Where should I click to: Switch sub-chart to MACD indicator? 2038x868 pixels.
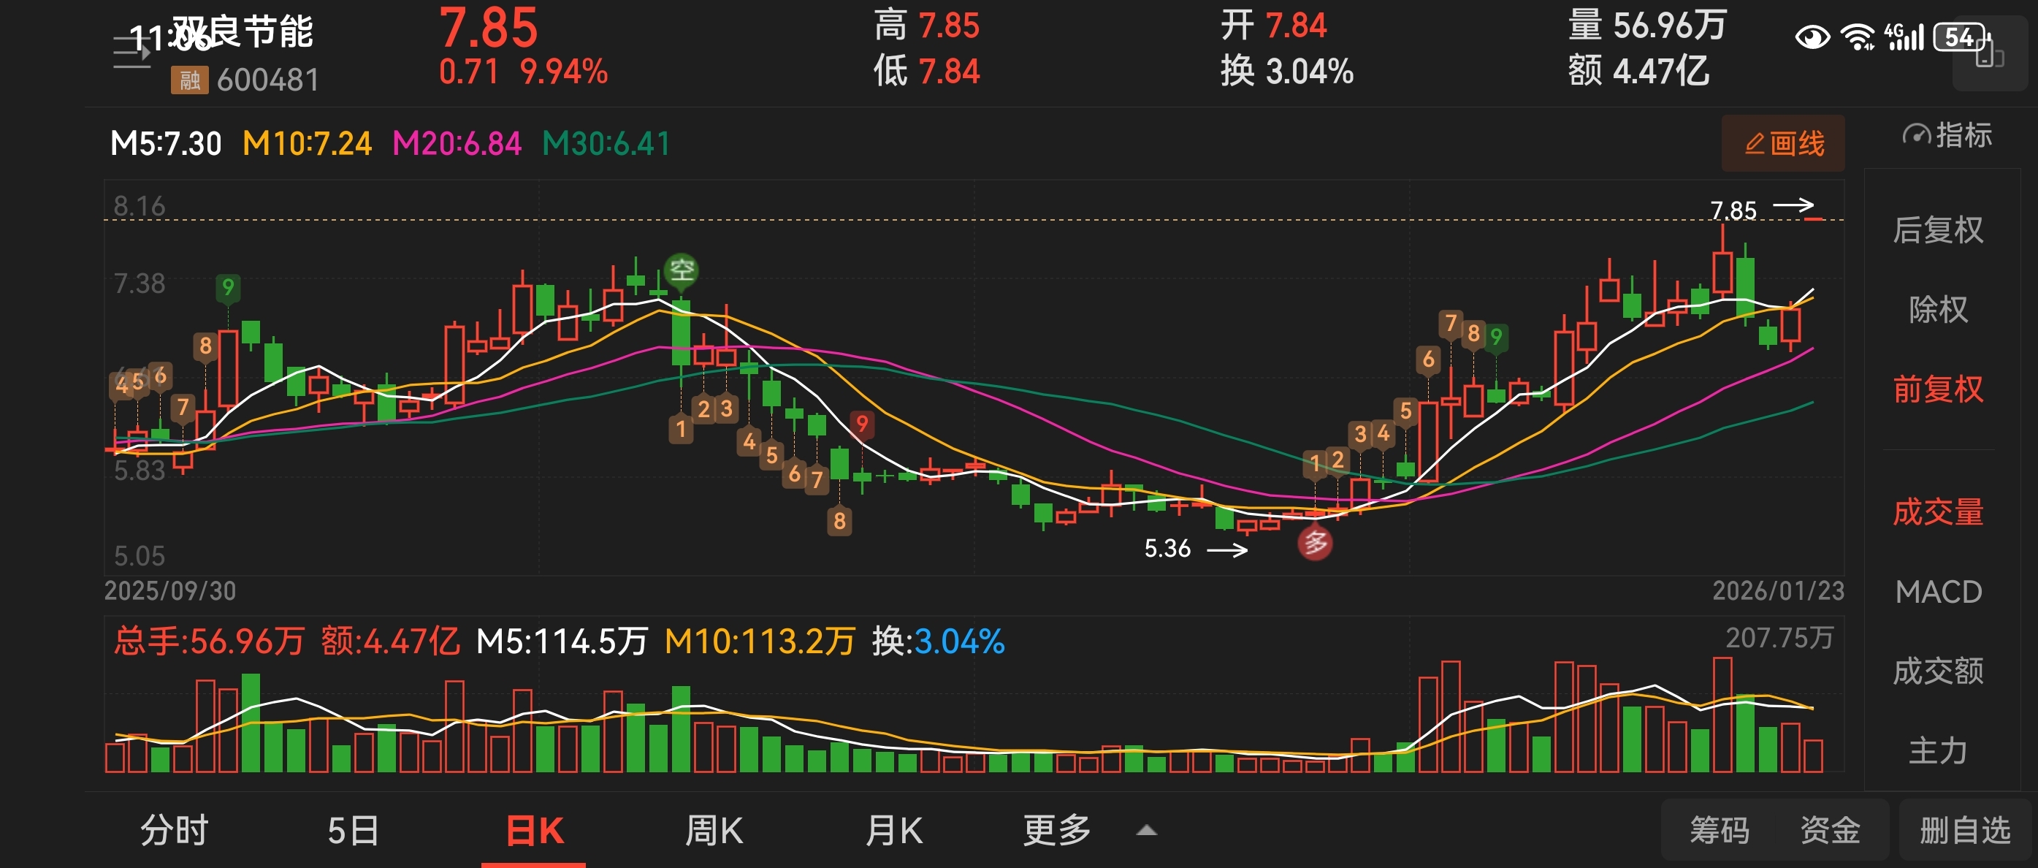(1937, 592)
